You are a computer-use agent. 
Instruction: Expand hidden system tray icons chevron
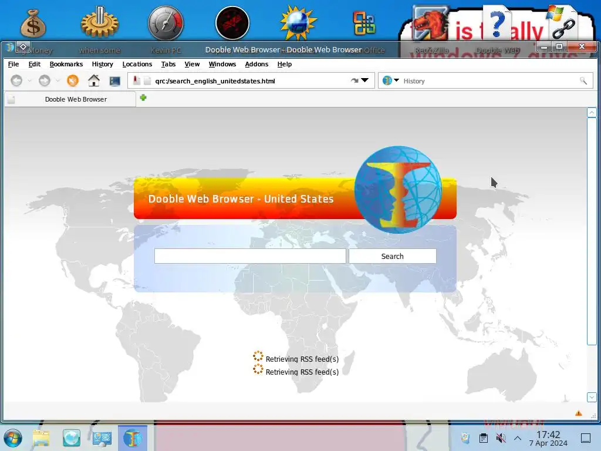[x=518, y=438]
